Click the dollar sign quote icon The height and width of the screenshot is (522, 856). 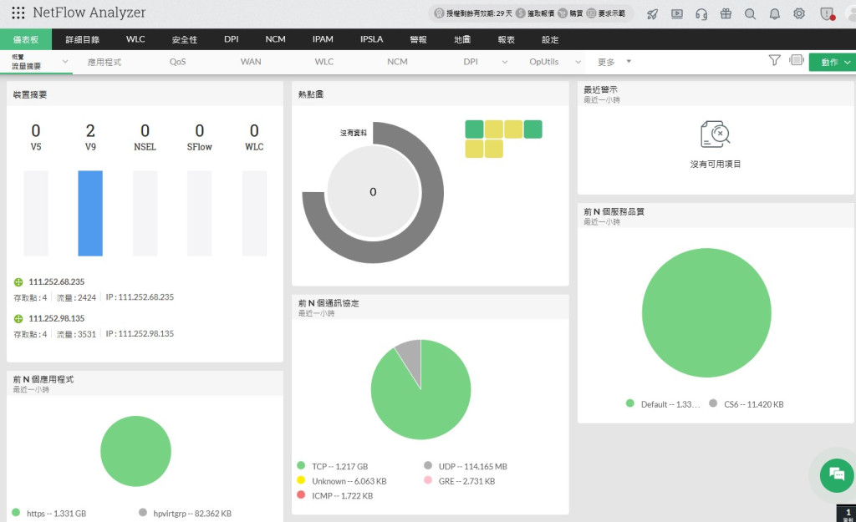(521, 13)
